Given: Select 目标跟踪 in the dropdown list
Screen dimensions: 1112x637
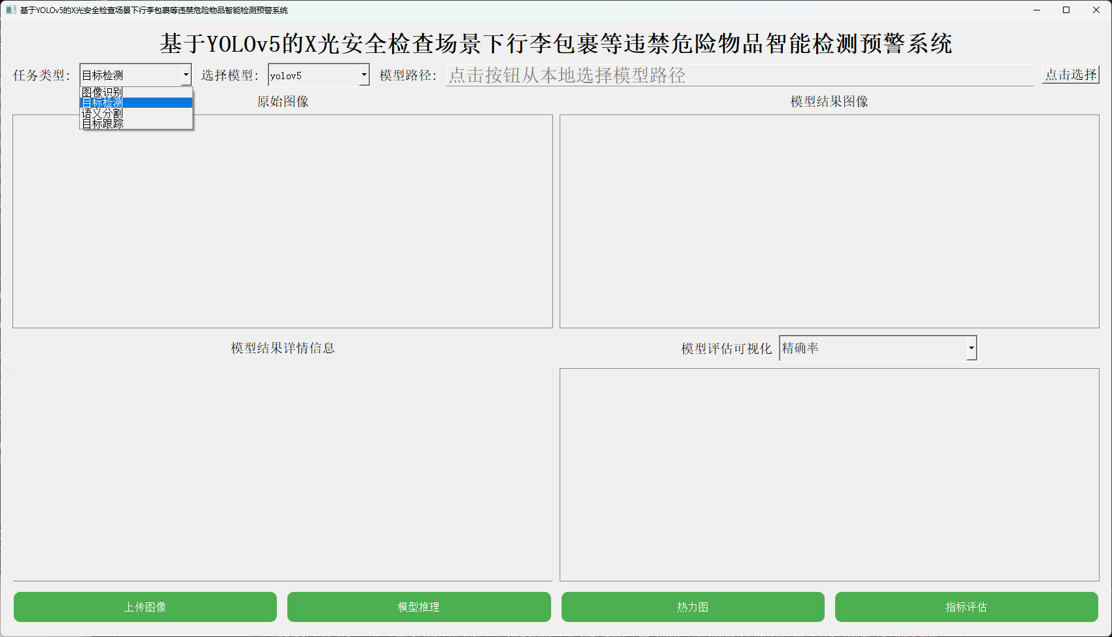Looking at the screenshot, I should coord(136,123).
